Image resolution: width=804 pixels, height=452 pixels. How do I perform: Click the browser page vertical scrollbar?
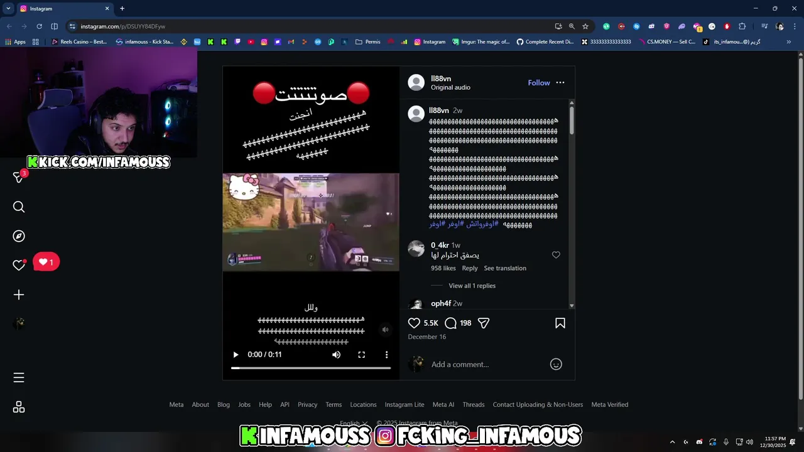coord(800,229)
